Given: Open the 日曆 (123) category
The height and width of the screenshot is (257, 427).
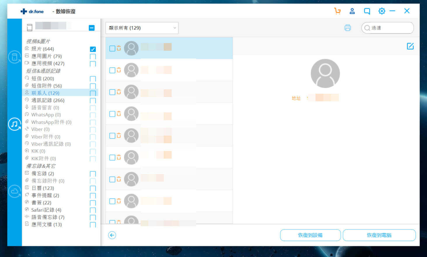Looking at the screenshot, I should [43, 188].
